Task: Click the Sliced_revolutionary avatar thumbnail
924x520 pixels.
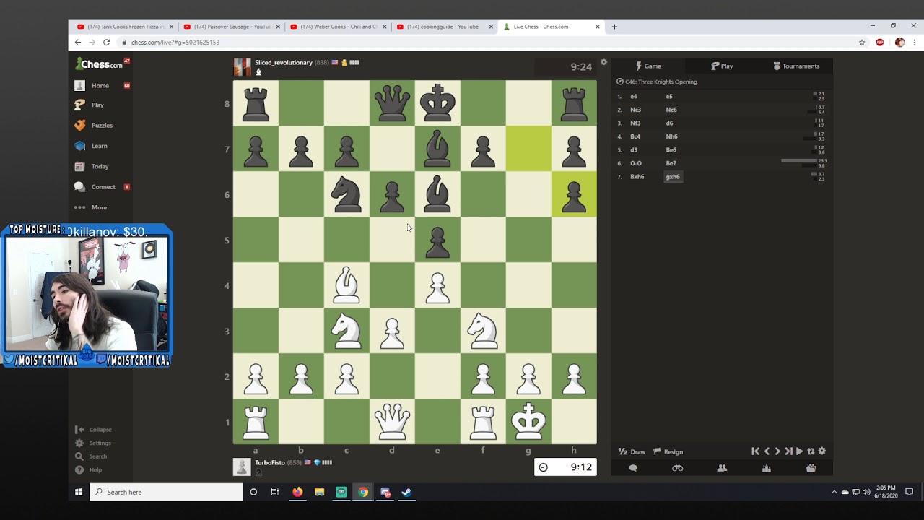Action: 242,66
